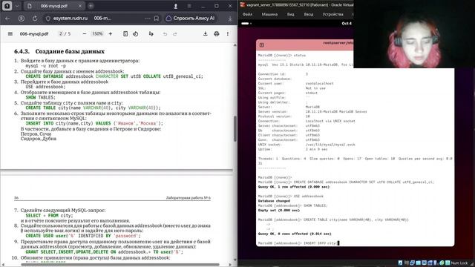Open the address bar three-dots menu
Image resolution: width=475 pixels, height=267 pixels.
148,19
